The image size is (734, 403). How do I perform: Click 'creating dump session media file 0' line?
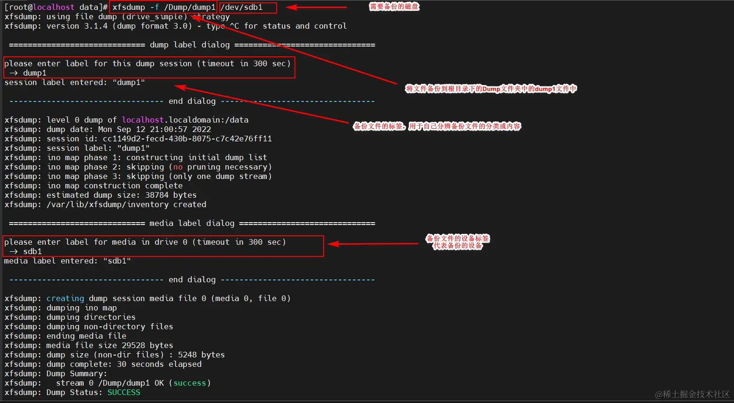pyautogui.click(x=147, y=298)
